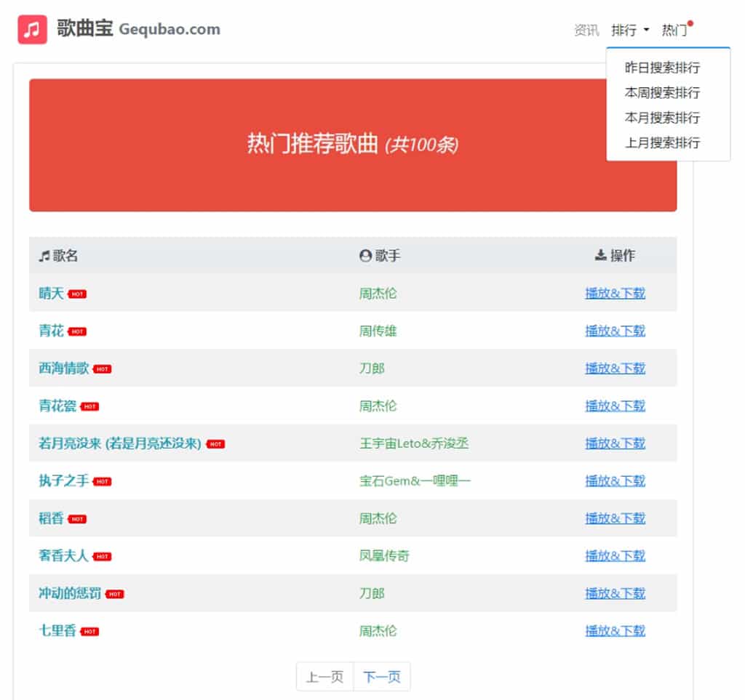Viewport: 745px width, 700px height.
Task: Open the song 七里香
Action: [57, 631]
